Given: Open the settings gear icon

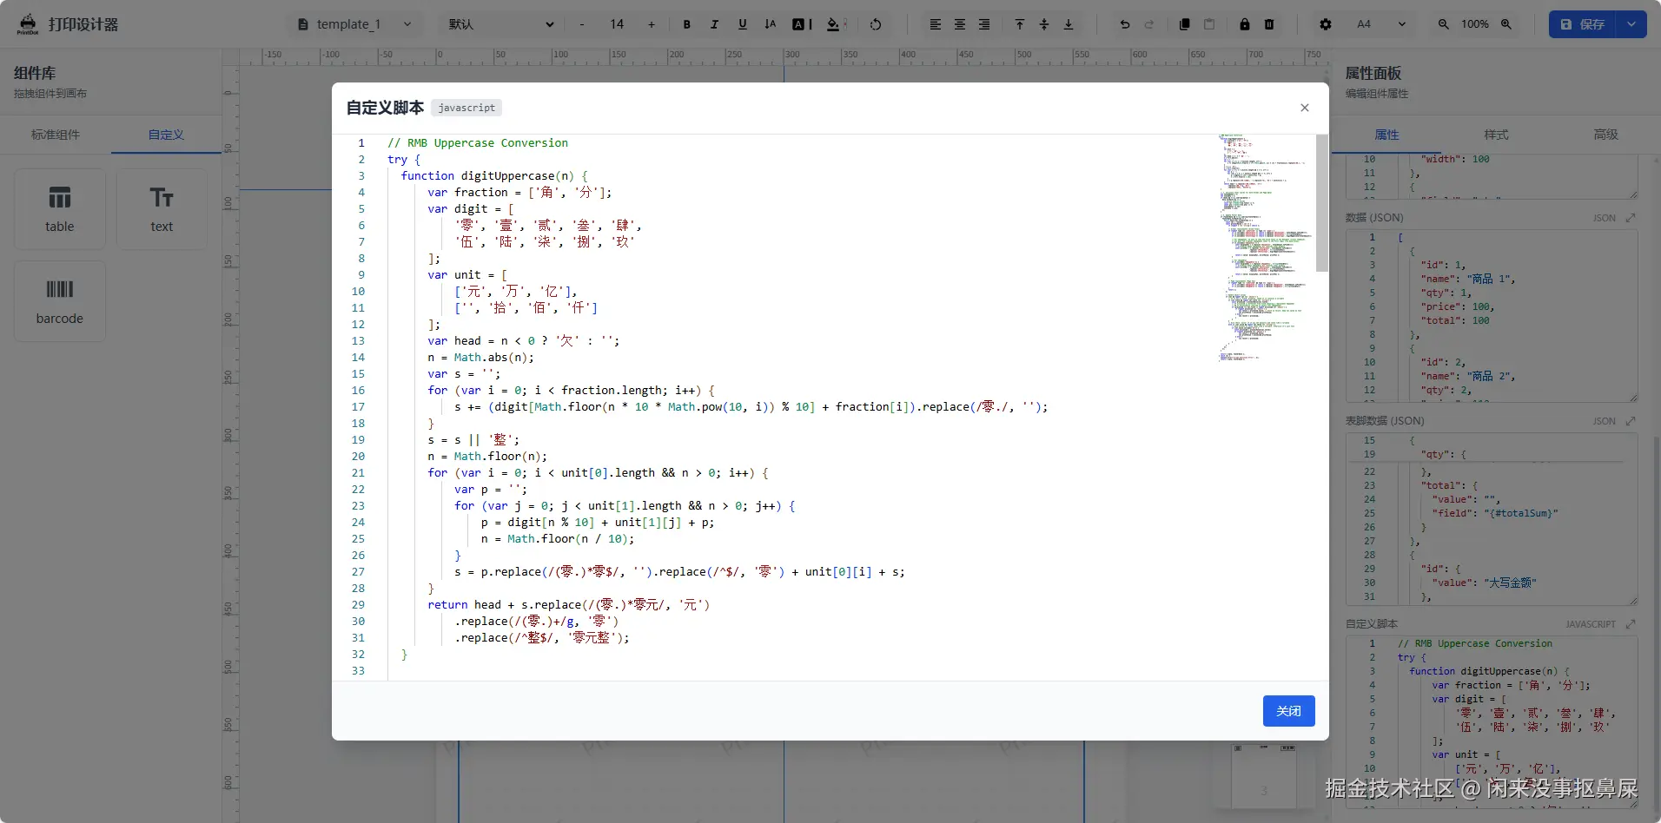Looking at the screenshot, I should [1326, 24].
